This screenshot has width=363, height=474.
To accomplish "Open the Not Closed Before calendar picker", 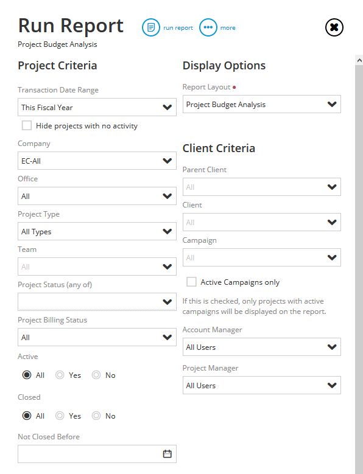I will (x=167, y=454).
